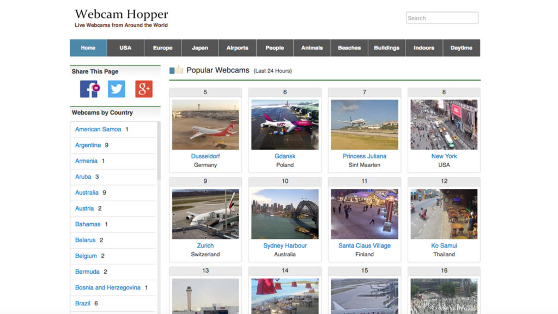Click the Dusseldorf title link
The width and height of the screenshot is (558, 314).
[x=205, y=156]
